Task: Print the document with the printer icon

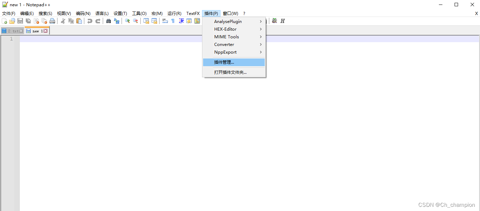Action: point(52,21)
